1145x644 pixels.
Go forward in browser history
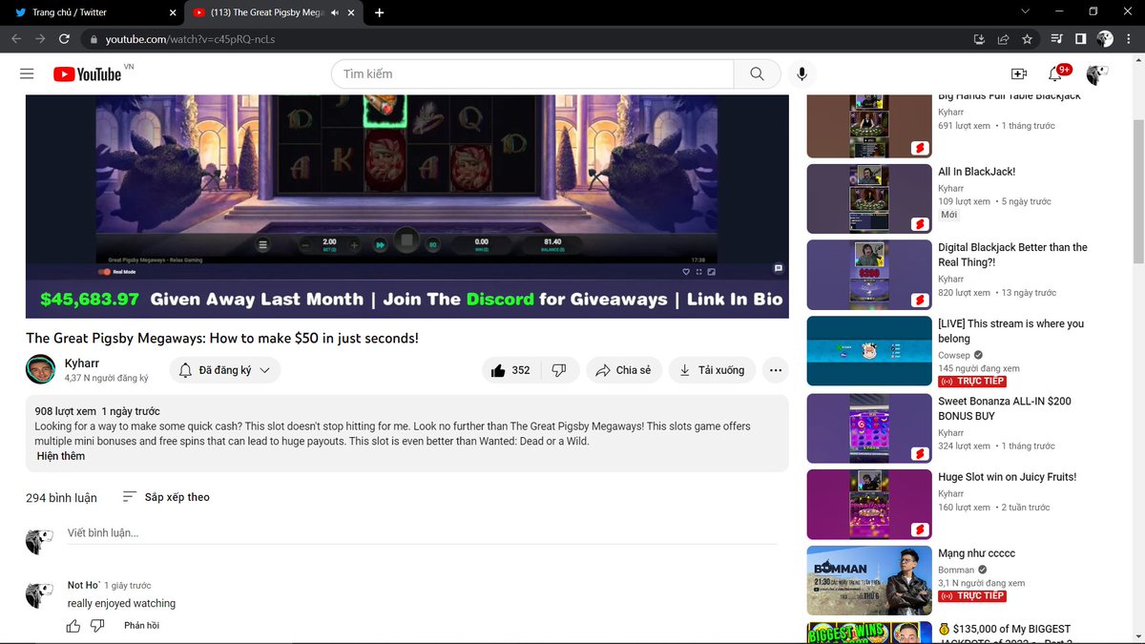40,39
